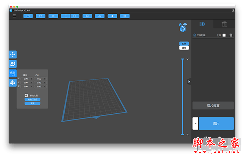Select the Move tool

click(x=13, y=54)
